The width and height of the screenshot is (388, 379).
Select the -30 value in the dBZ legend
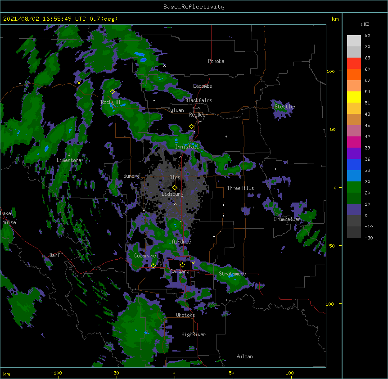tap(369, 238)
